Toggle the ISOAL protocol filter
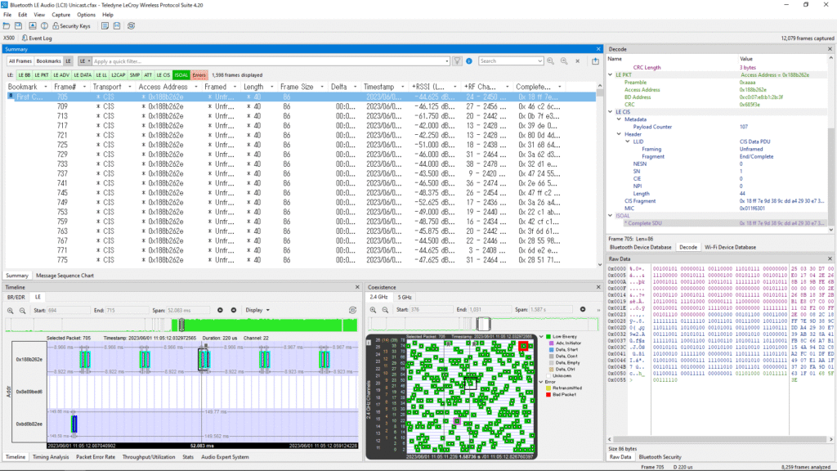Screen dimensions: 837x471 pyautogui.click(x=181, y=74)
